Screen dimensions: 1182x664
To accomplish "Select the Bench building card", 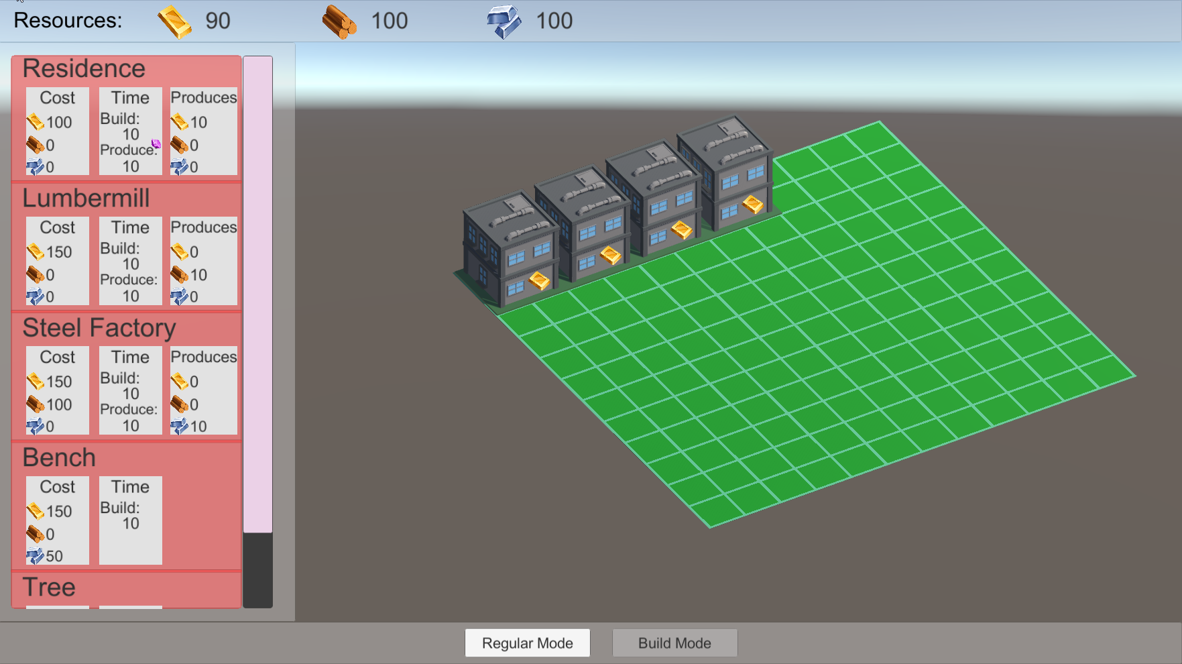I will click(127, 506).
